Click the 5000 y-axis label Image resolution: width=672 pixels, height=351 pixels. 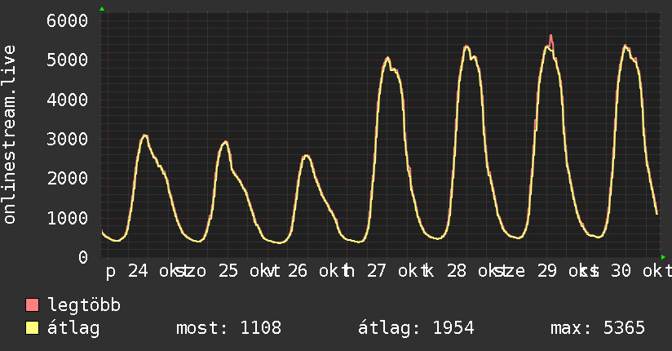68,60
